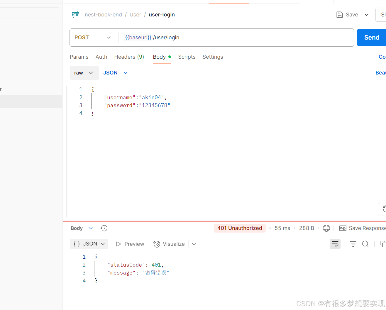Open the Headers (9) tab
Viewport: 386px width, 310px height.
click(129, 57)
